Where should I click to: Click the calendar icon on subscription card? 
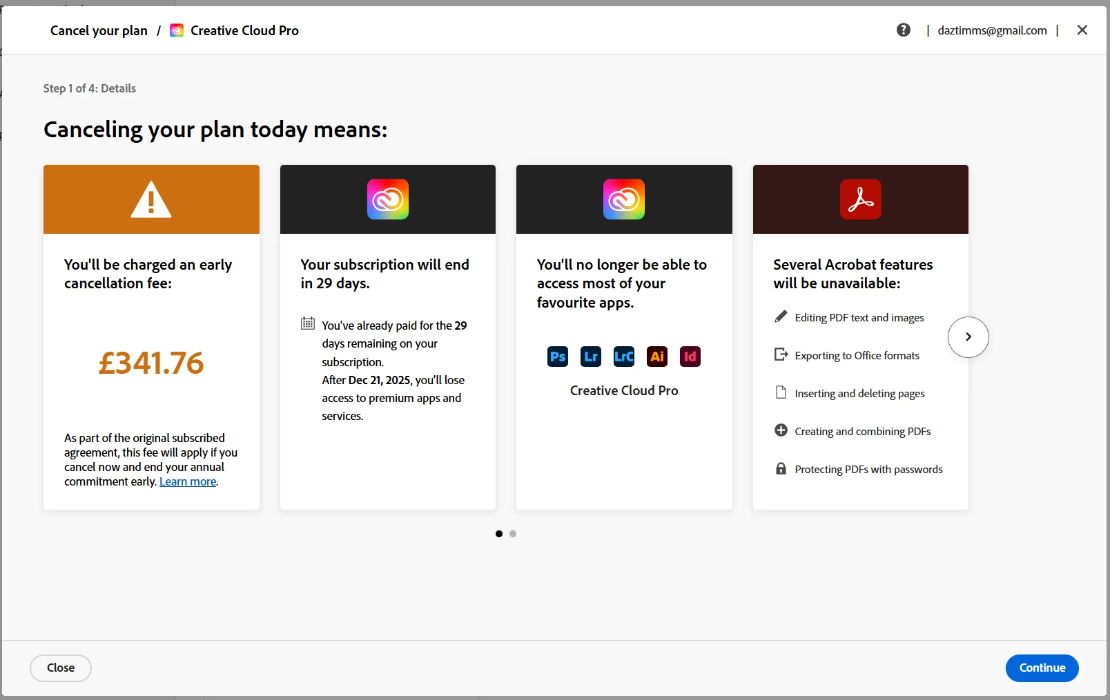point(308,323)
